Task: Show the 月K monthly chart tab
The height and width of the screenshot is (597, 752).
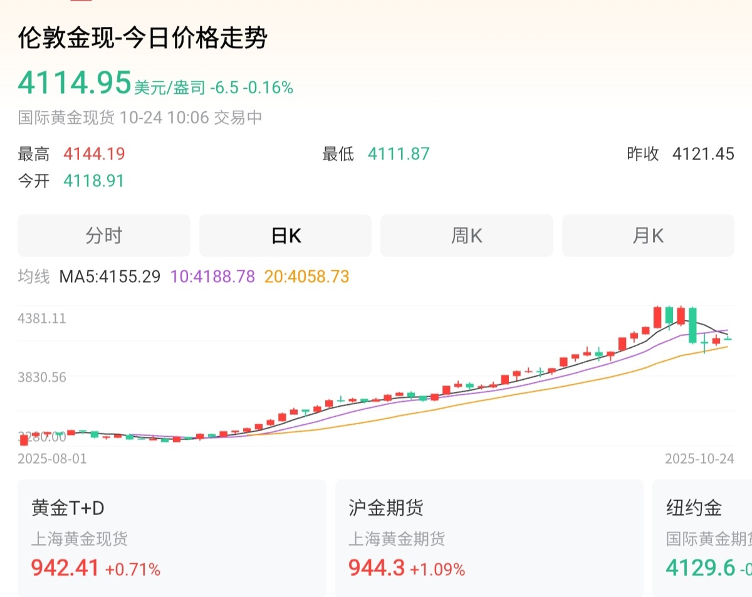Action: click(647, 236)
